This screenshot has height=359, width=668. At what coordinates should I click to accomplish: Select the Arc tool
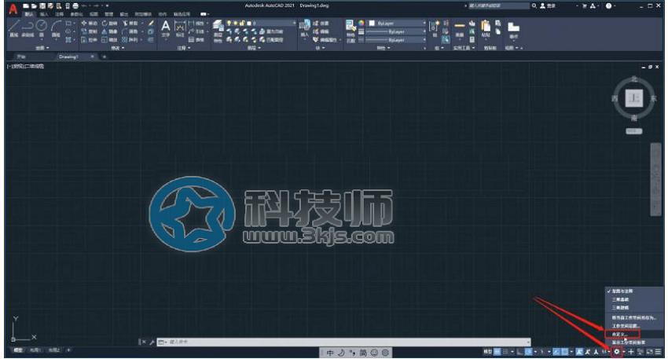tap(56, 27)
